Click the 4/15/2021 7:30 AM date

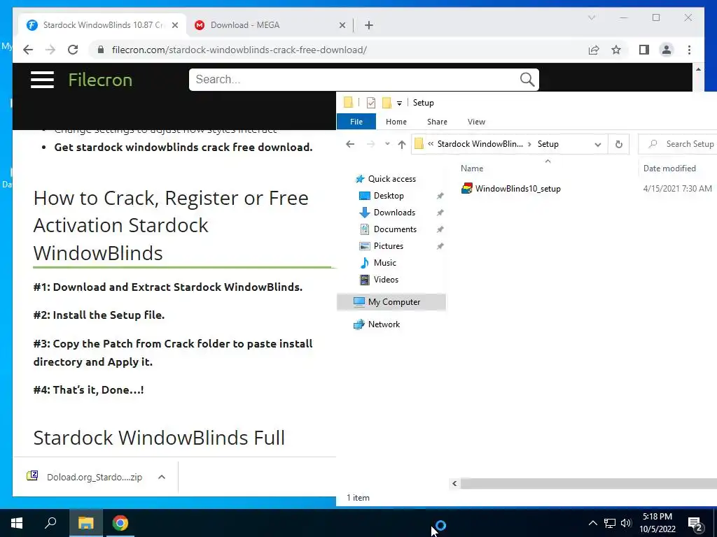coord(677,189)
